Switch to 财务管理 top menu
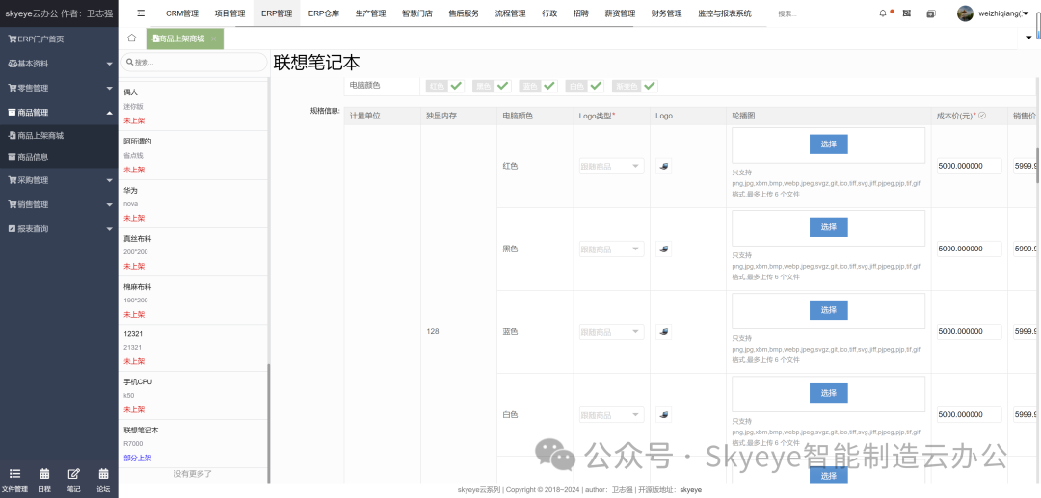1041x498 pixels. click(667, 13)
